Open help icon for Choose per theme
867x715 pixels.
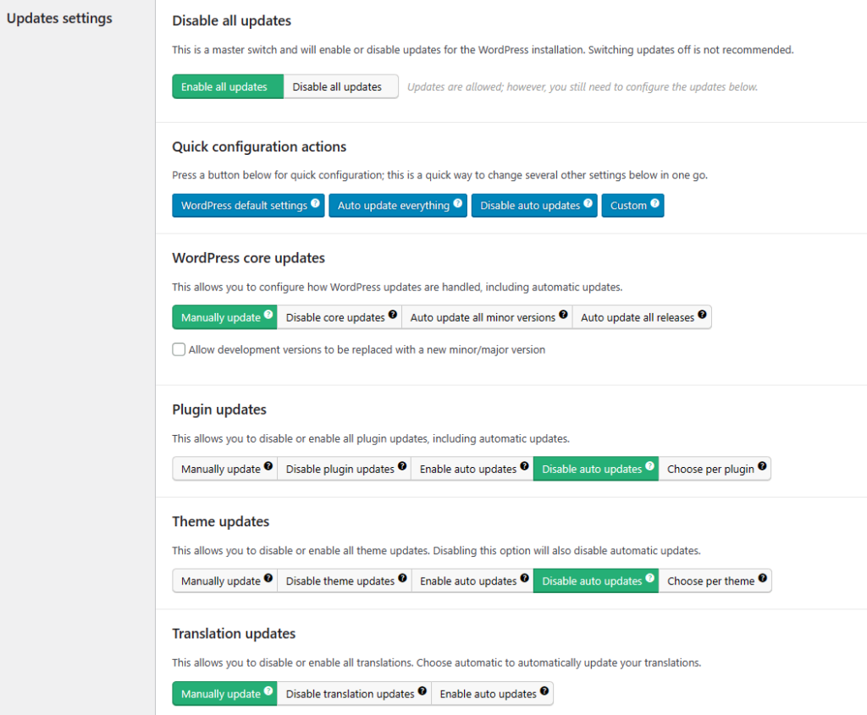[763, 578]
